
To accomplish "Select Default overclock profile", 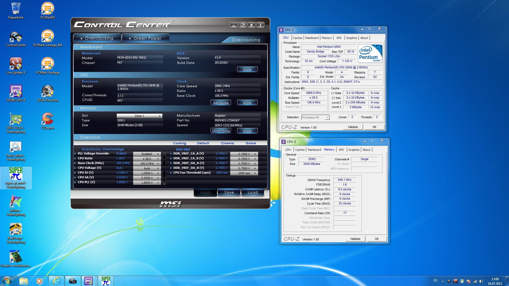I will (x=203, y=143).
